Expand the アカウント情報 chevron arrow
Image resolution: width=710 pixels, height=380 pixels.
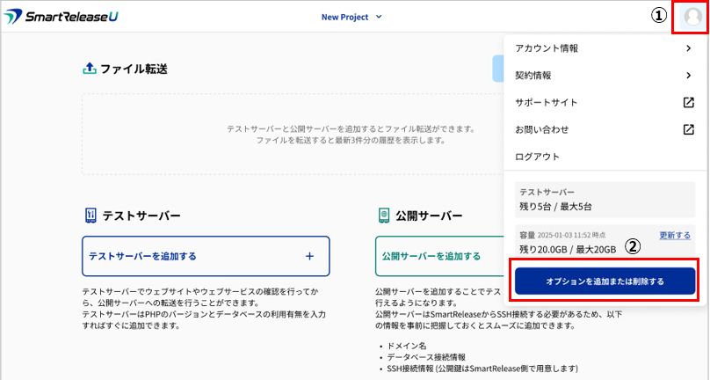pyautogui.click(x=689, y=48)
